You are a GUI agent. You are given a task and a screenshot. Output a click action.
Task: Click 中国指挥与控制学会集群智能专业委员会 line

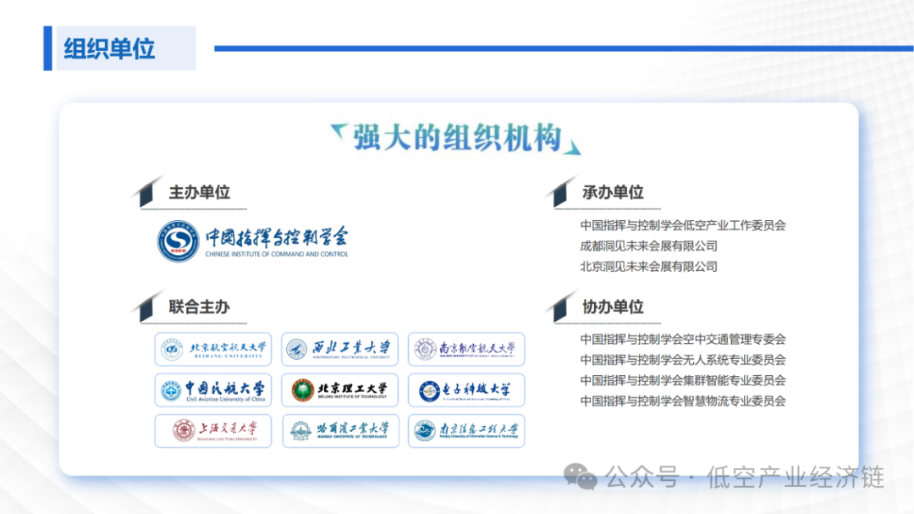point(683,380)
